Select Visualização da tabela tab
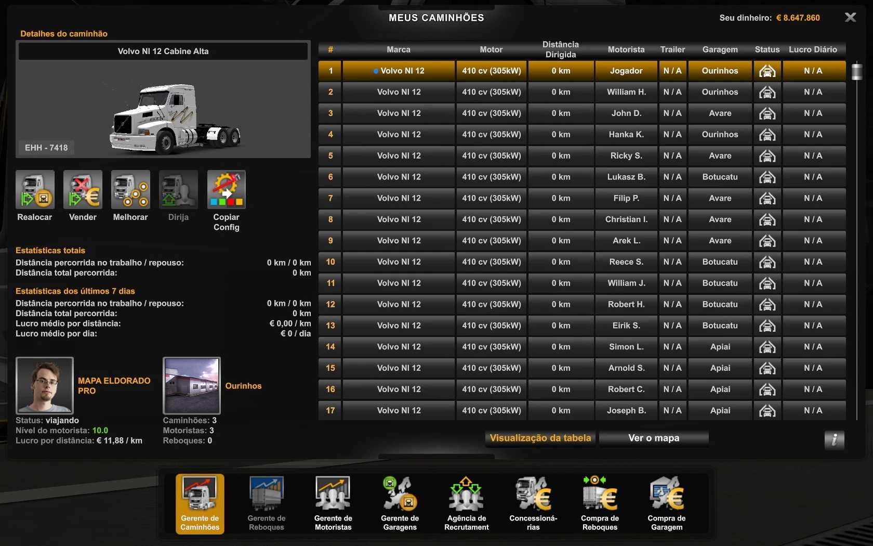 [540, 438]
